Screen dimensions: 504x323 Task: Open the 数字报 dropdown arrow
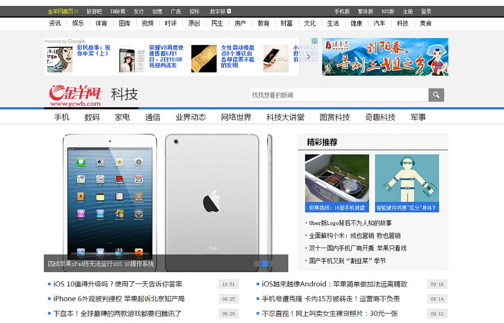[x=229, y=11]
